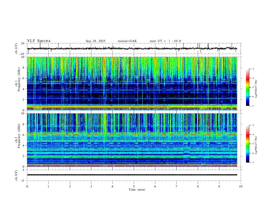Click the "VLF Spectra" plot title
This screenshot has width=271, height=209.
[x=39, y=41]
